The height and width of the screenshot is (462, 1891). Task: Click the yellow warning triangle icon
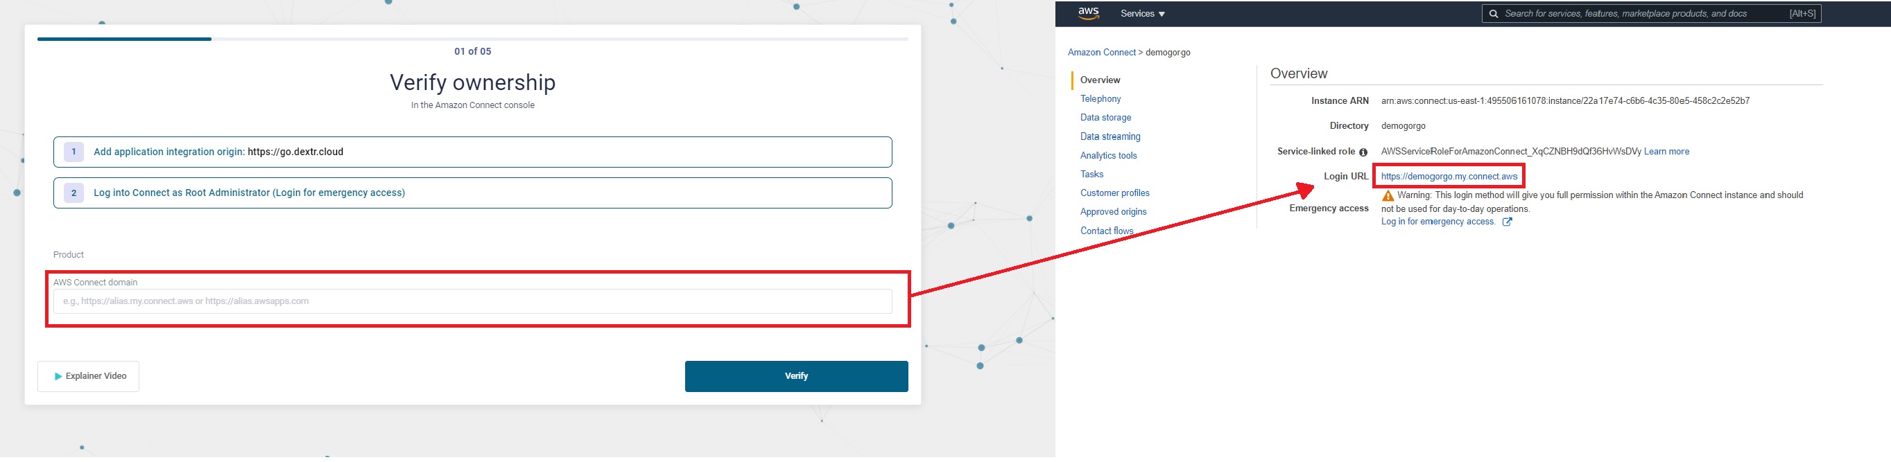(1388, 196)
